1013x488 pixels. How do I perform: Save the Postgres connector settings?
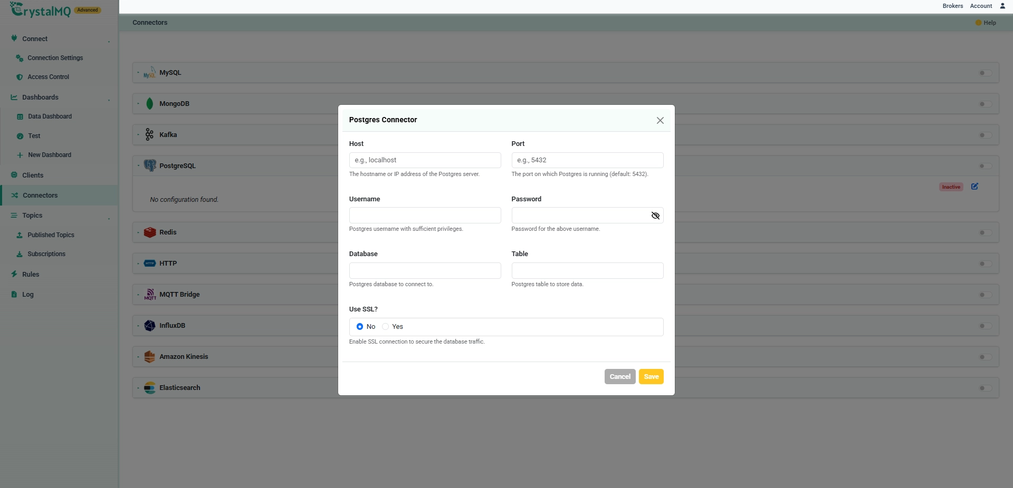pyautogui.click(x=651, y=377)
